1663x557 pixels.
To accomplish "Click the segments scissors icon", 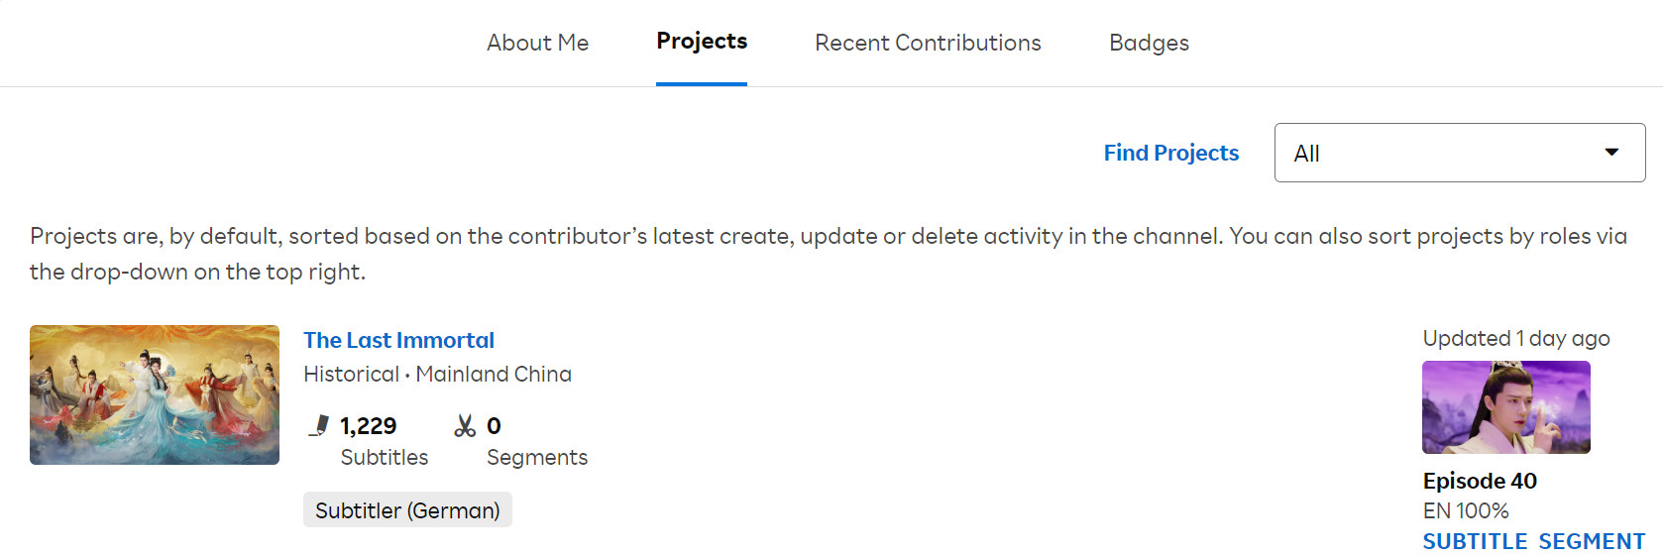I will tap(465, 426).
